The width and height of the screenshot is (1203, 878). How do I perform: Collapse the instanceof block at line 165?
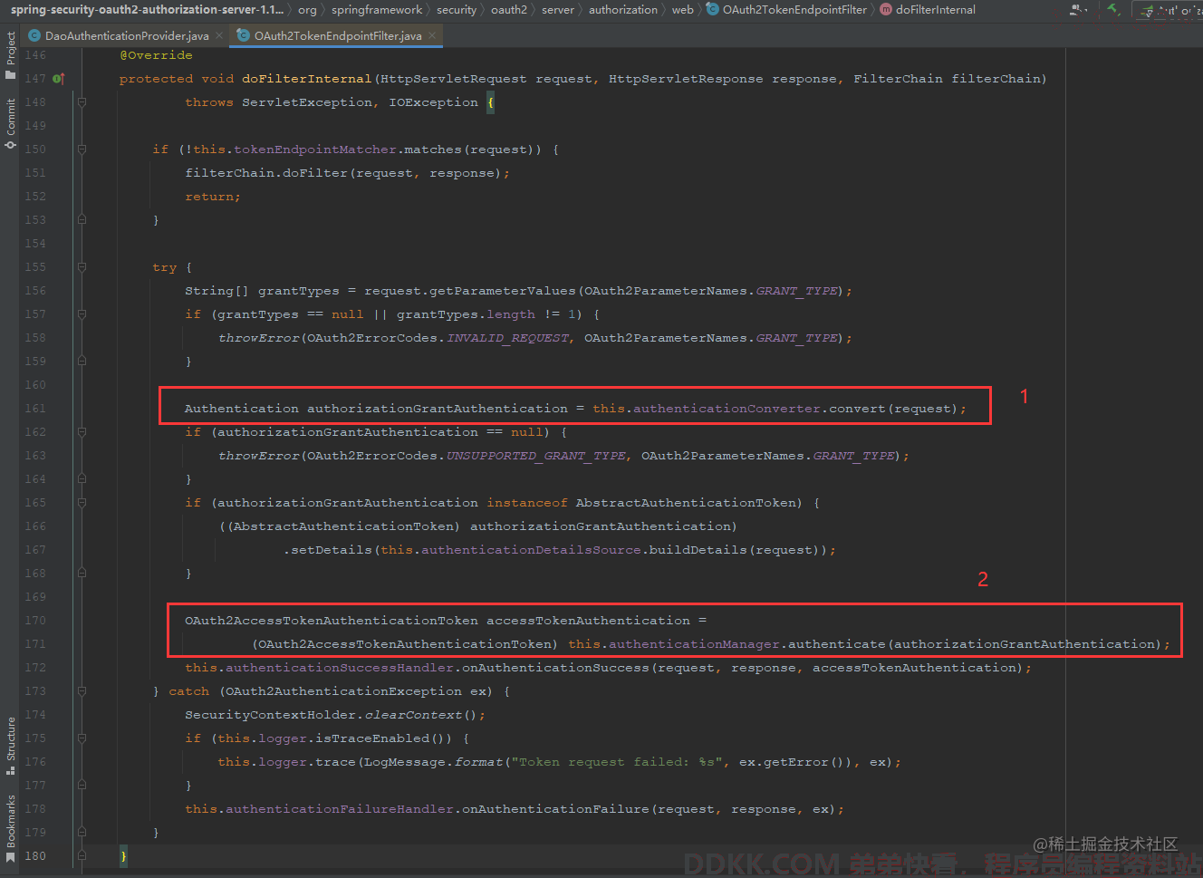tap(82, 503)
